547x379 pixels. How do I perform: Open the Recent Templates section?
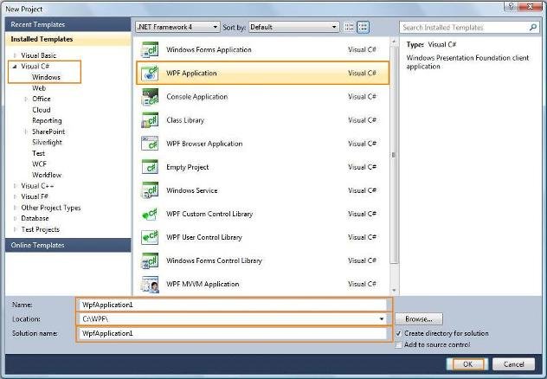[68, 24]
